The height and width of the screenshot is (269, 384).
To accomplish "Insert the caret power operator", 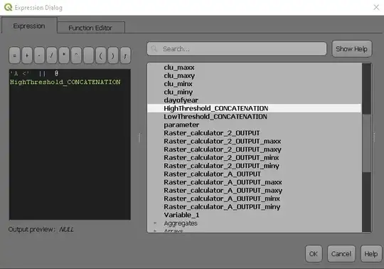I will [x=76, y=56].
